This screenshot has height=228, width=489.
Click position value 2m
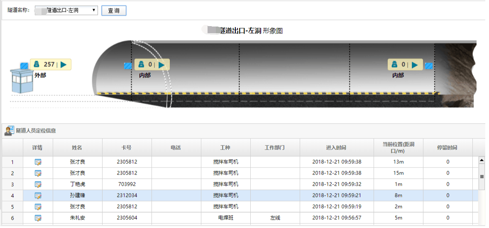(x=399, y=207)
